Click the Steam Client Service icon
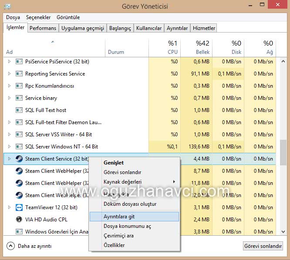 pos(19,159)
